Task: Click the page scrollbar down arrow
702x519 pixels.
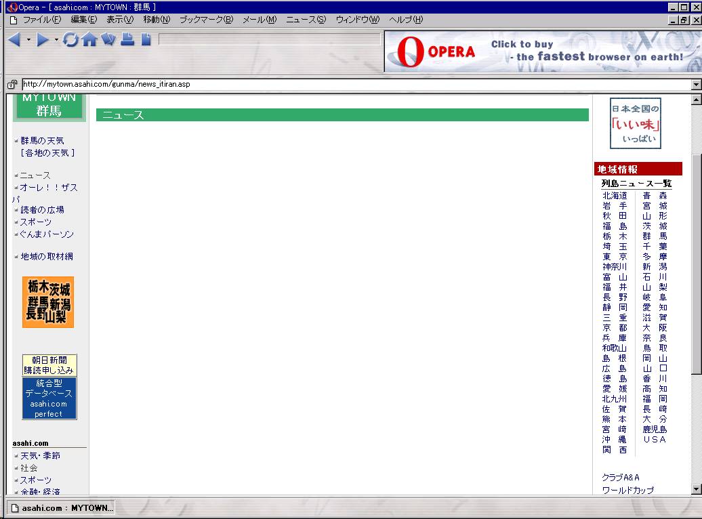Action: (696, 489)
